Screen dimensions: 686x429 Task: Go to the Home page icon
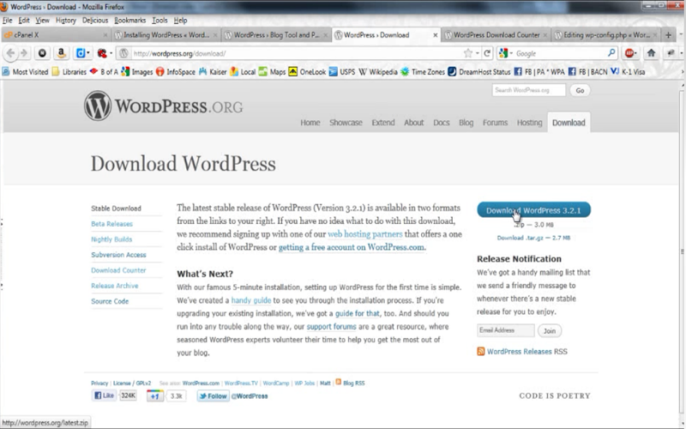(x=651, y=53)
